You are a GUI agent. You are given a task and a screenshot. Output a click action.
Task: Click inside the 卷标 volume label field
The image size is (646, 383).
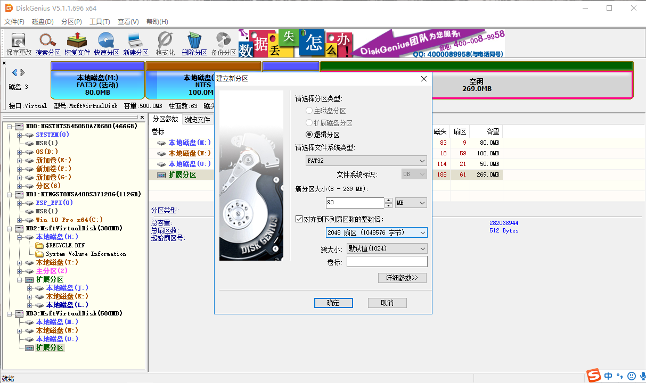387,261
